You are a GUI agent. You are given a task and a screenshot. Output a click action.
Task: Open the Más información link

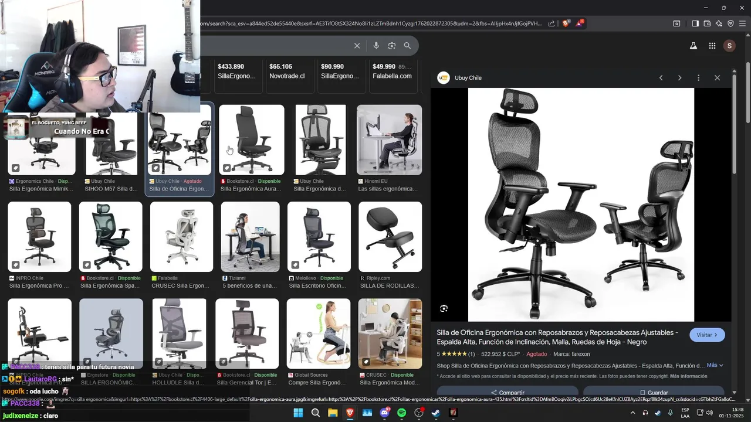click(x=688, y=376)
